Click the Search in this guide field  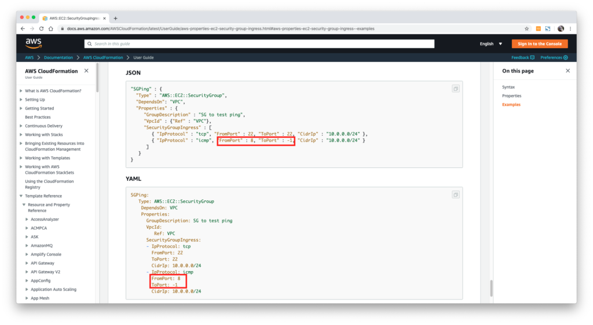click(261, 43)
